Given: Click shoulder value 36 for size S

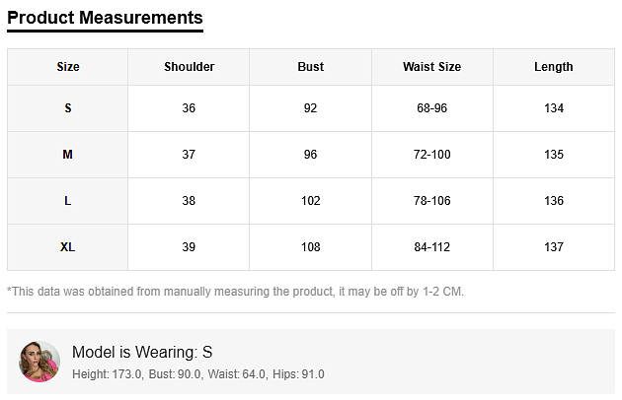Looking at the screenshot, I should pyautogui.click(x=189, y=108).
